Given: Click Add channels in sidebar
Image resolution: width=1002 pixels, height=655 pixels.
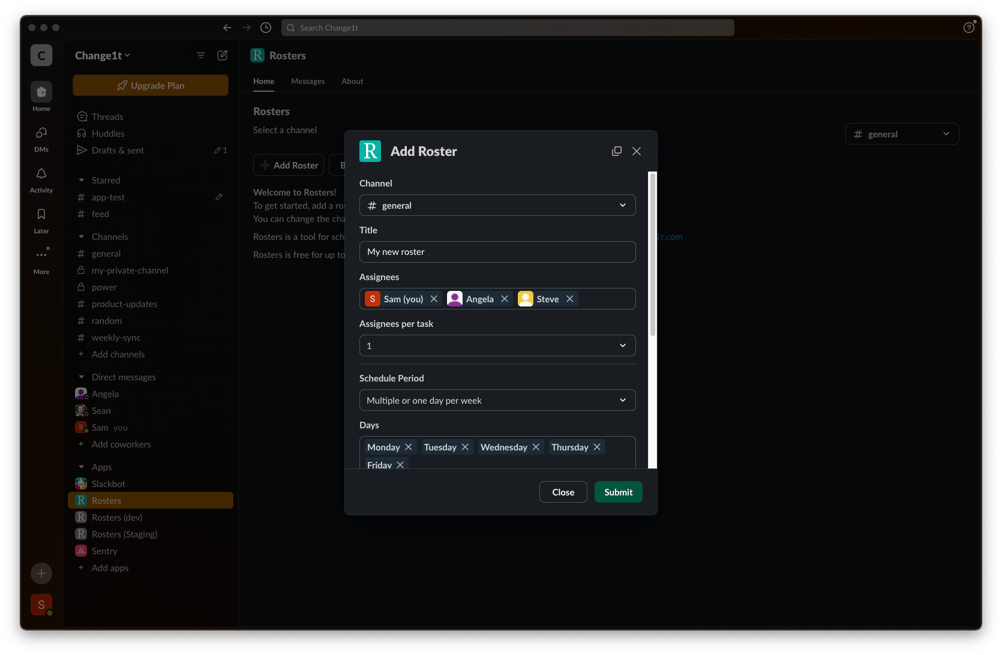Looking at the screenshot, I should [x=151, y=354].
